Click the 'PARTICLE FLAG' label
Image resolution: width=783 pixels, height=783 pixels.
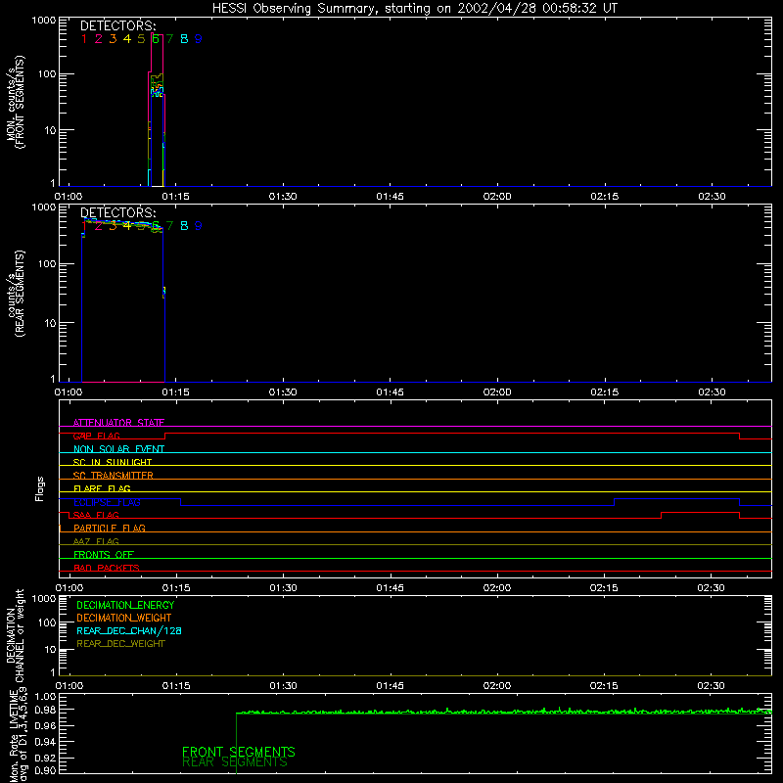(x=110, y=528)
